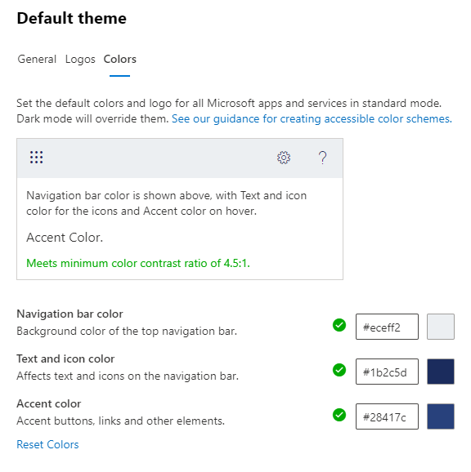The height and width of the screenshot is (472, 471).
Task: Click the Default theme heading
Action: pyautogui.click(x=71, y=18)
